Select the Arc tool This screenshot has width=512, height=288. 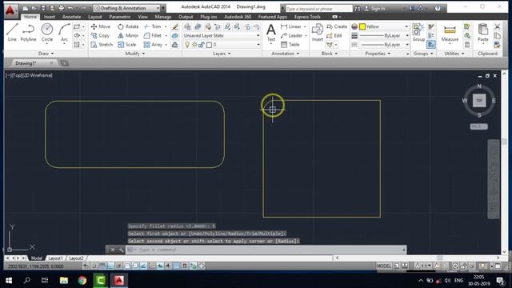[64, 32]
